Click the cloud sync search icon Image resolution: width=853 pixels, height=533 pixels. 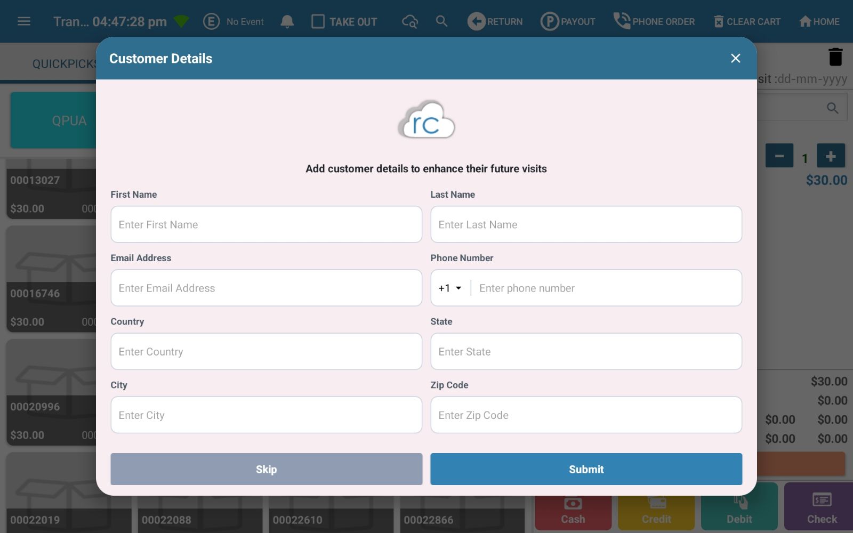pyautogui.click(x=409, y=21)
